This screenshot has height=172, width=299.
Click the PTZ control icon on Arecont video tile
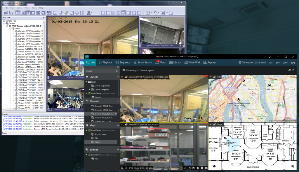tap(185, 168)
